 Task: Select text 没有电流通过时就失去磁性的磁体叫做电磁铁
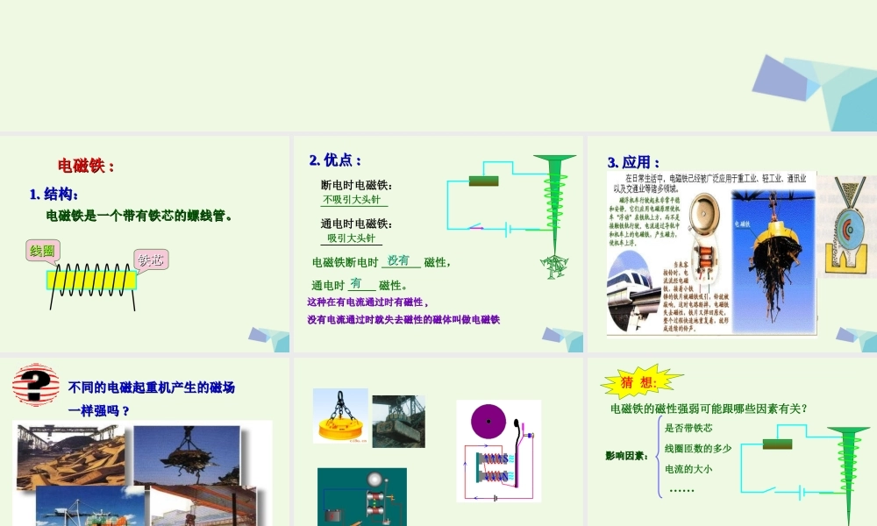pos(403,320)
